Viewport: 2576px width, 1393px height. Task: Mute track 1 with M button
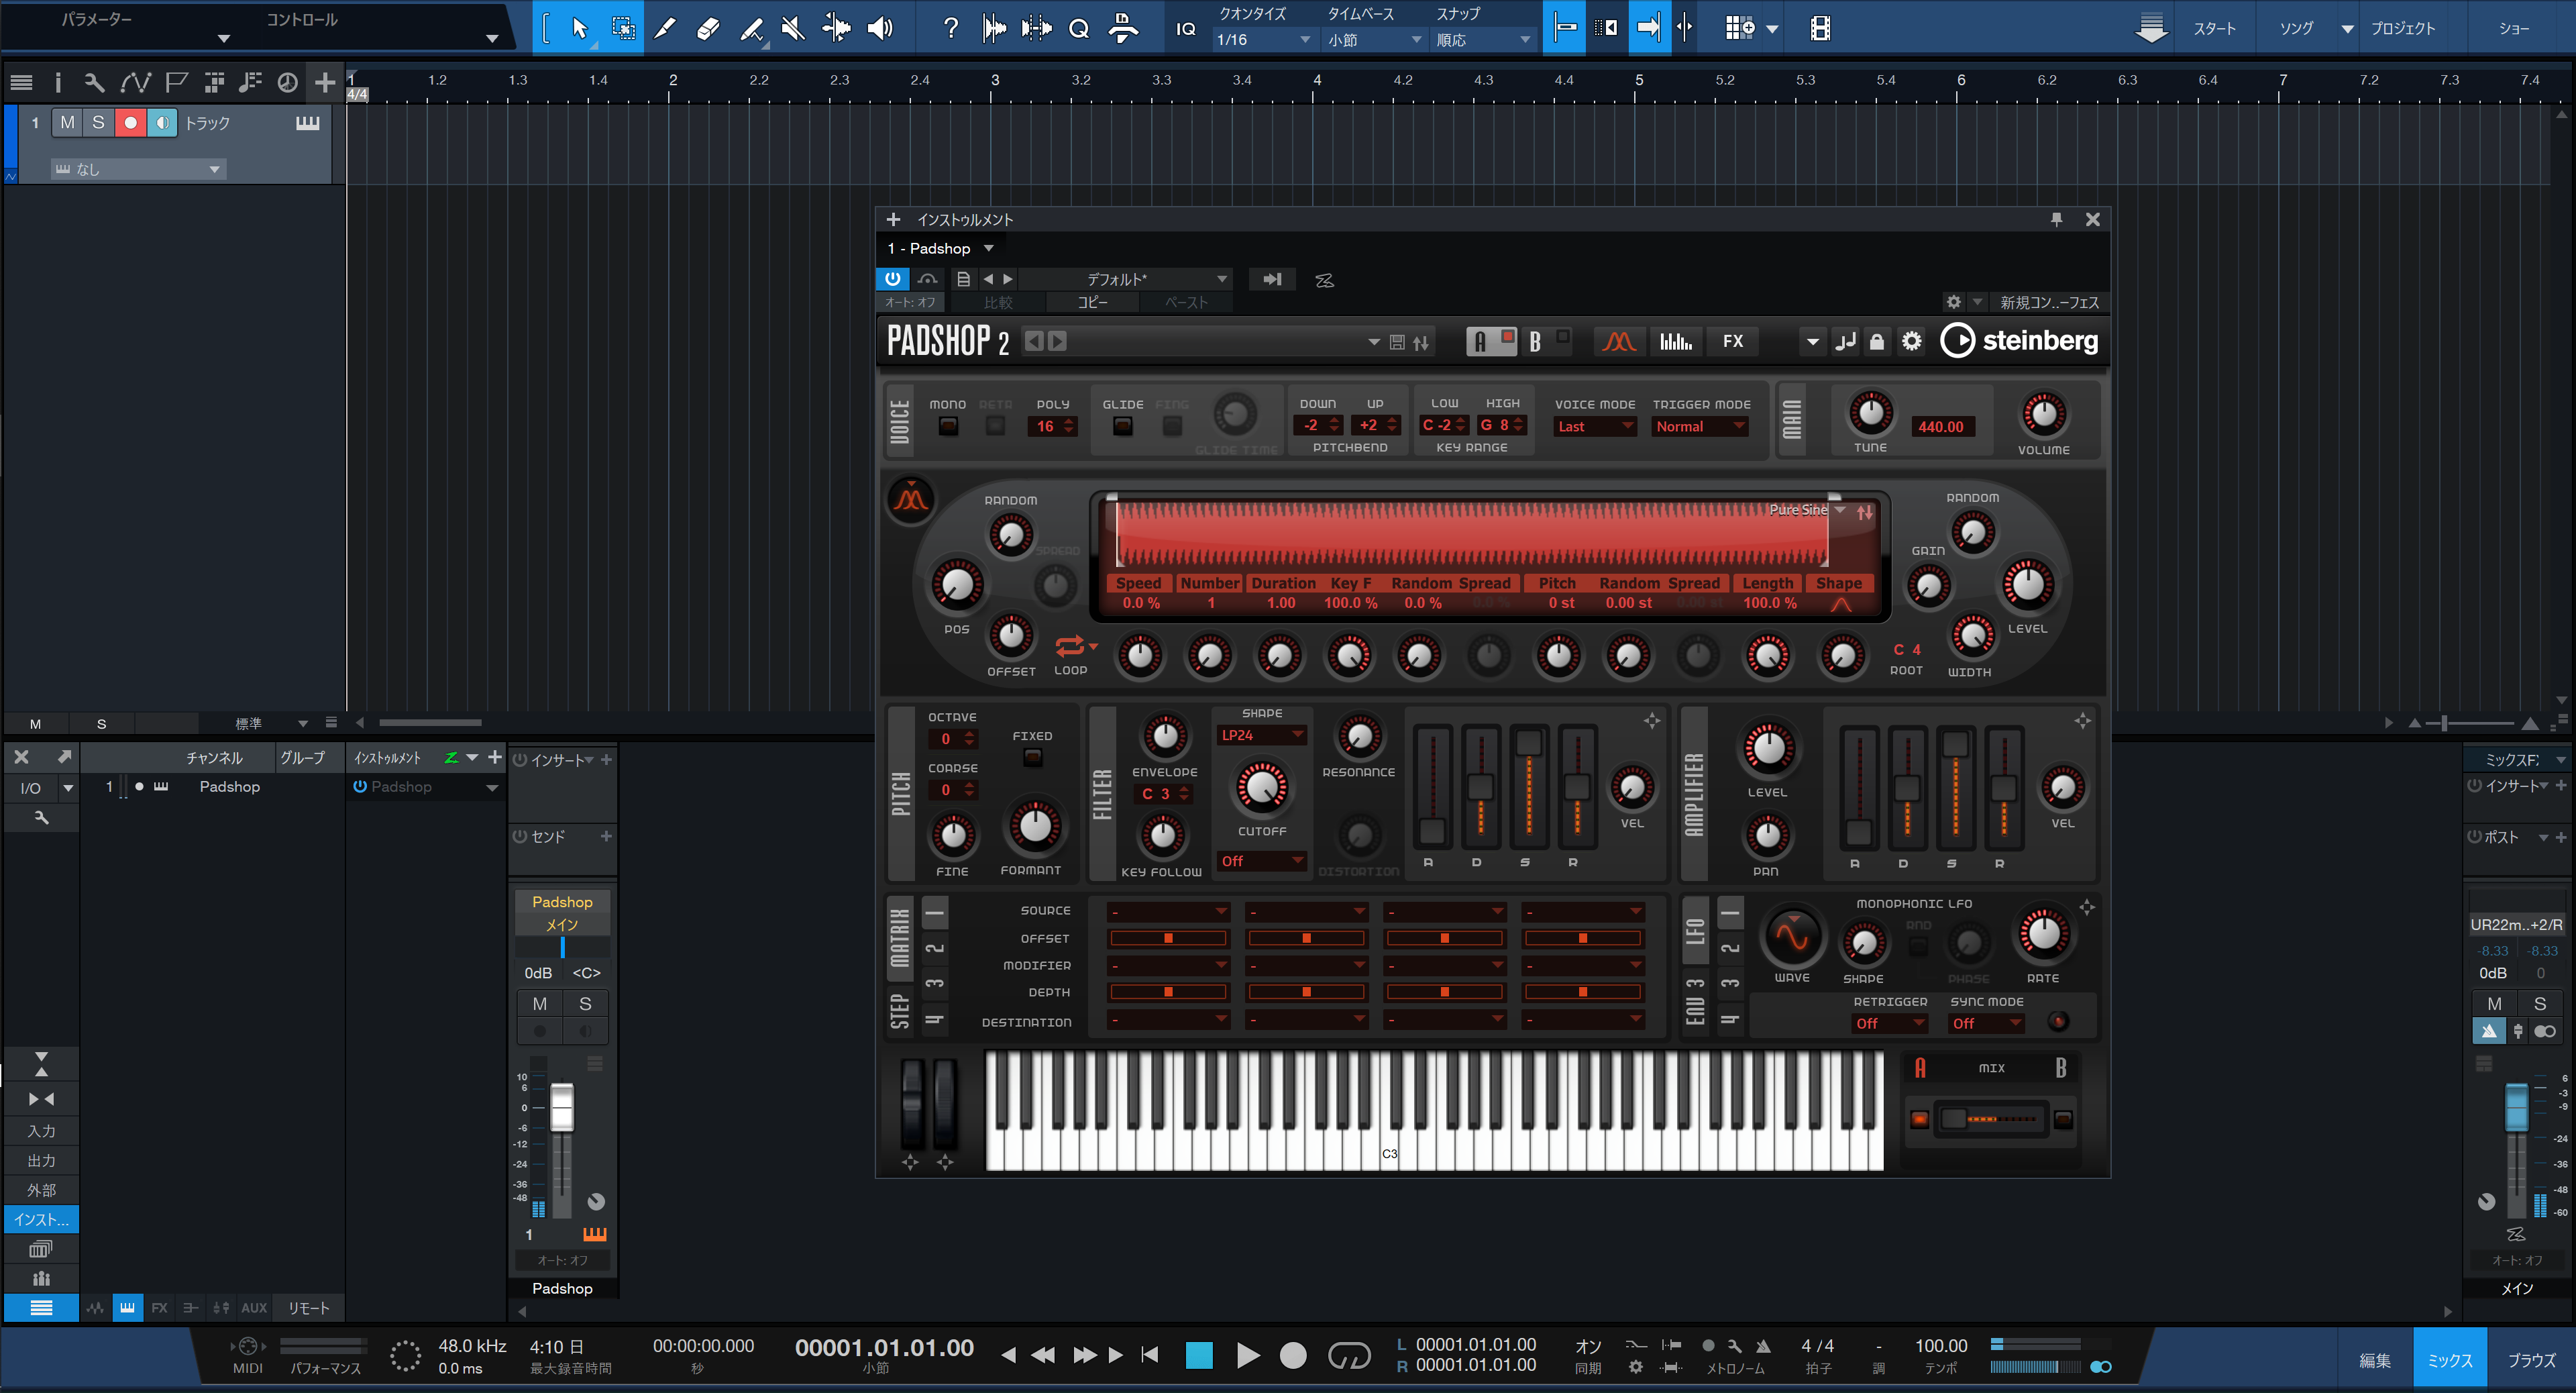pos(67,122)
